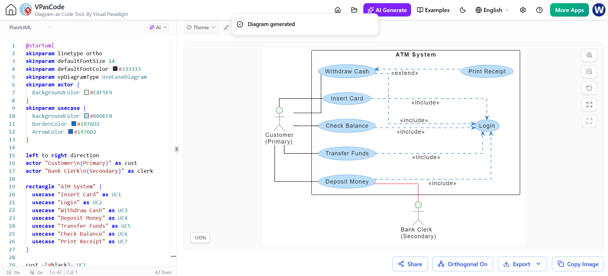Click the Ln 42 | Col 1 status
This screenshot has height=276, width=608.
tap(64, 273)
